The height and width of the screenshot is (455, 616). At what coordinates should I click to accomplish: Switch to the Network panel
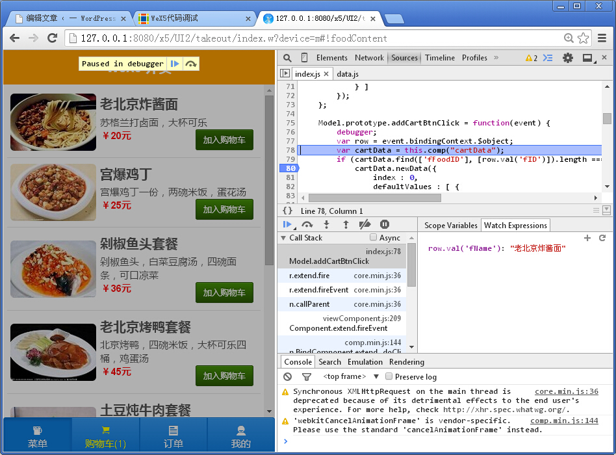(x=369, y=58)
